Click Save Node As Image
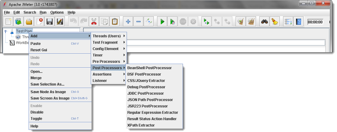Image resolution: width=337 pixels, height=132 pixels. [x=60, y=92]
